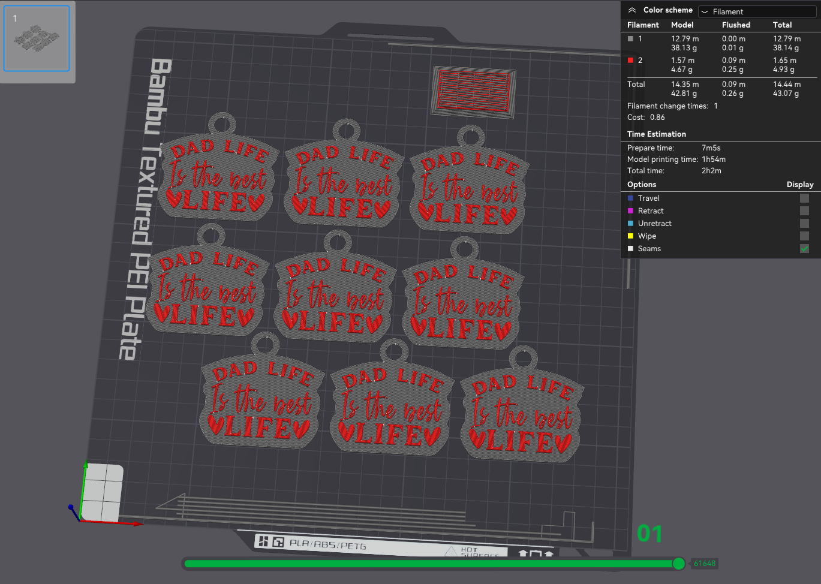821x584 pixels.
Task: Click the green 01 plate number
Action: (649, 533)
